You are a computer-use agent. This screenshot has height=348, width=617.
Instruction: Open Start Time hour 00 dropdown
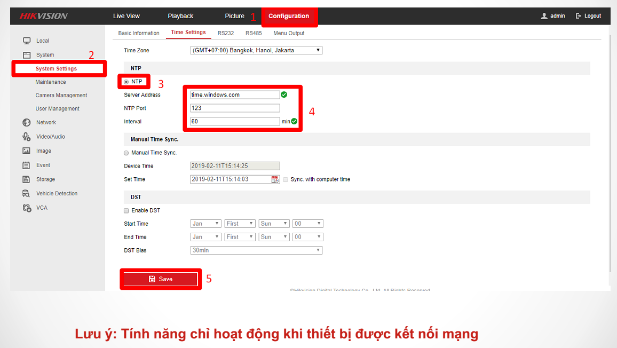pos(308,224)
